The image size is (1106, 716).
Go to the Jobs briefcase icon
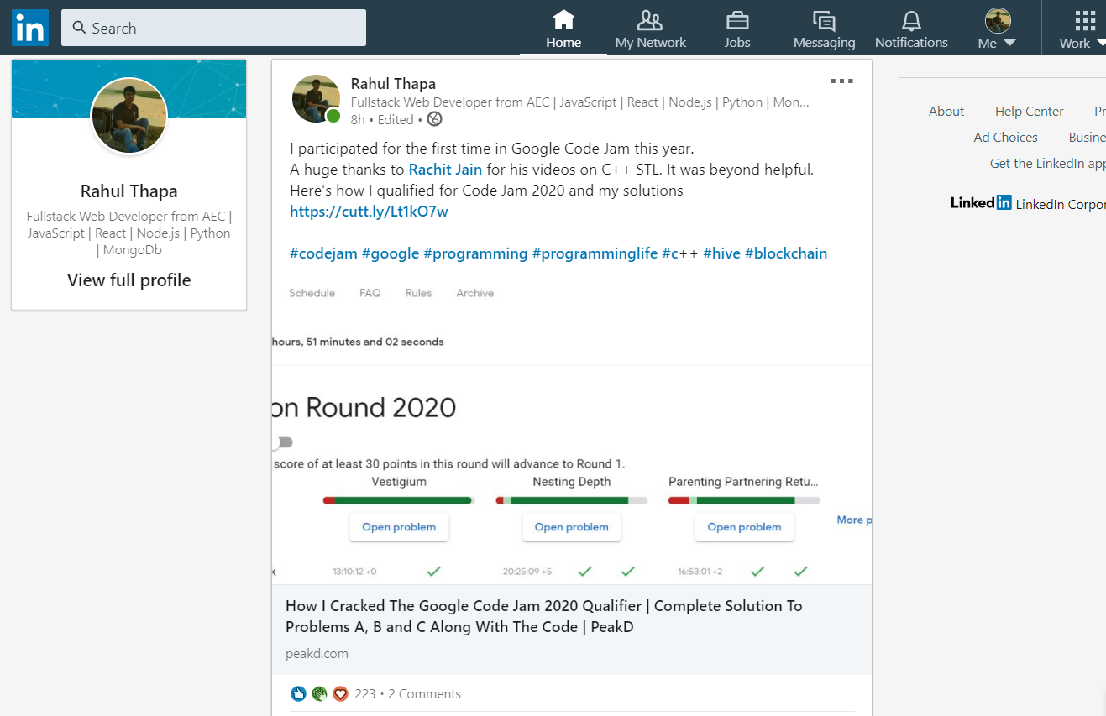tap(737, 20)
